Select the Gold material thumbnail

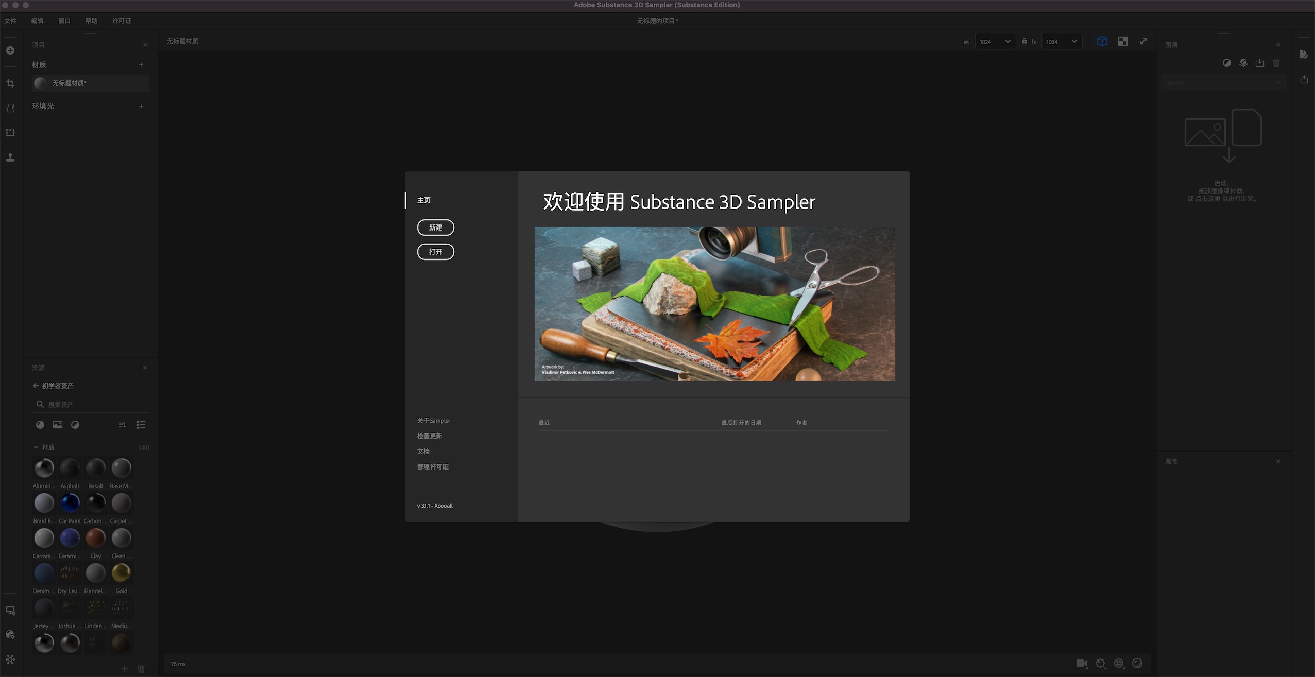122,573
